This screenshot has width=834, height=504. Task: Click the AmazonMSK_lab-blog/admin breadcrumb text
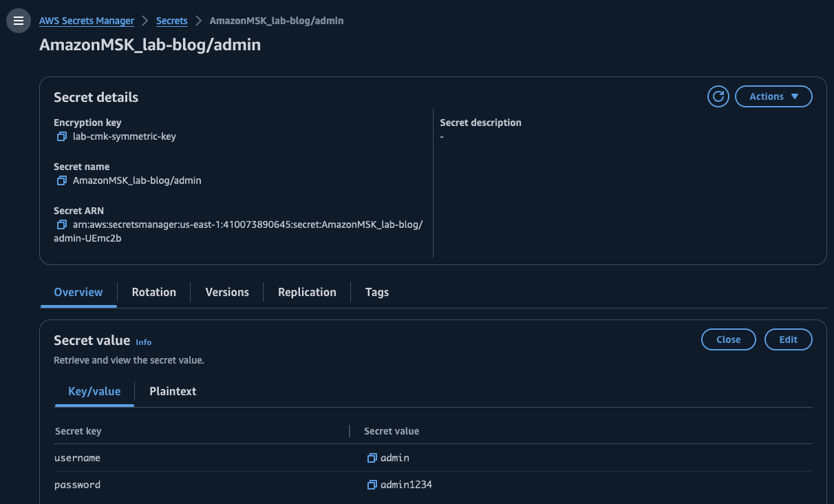pyautogui.click(x=277, y=21)
